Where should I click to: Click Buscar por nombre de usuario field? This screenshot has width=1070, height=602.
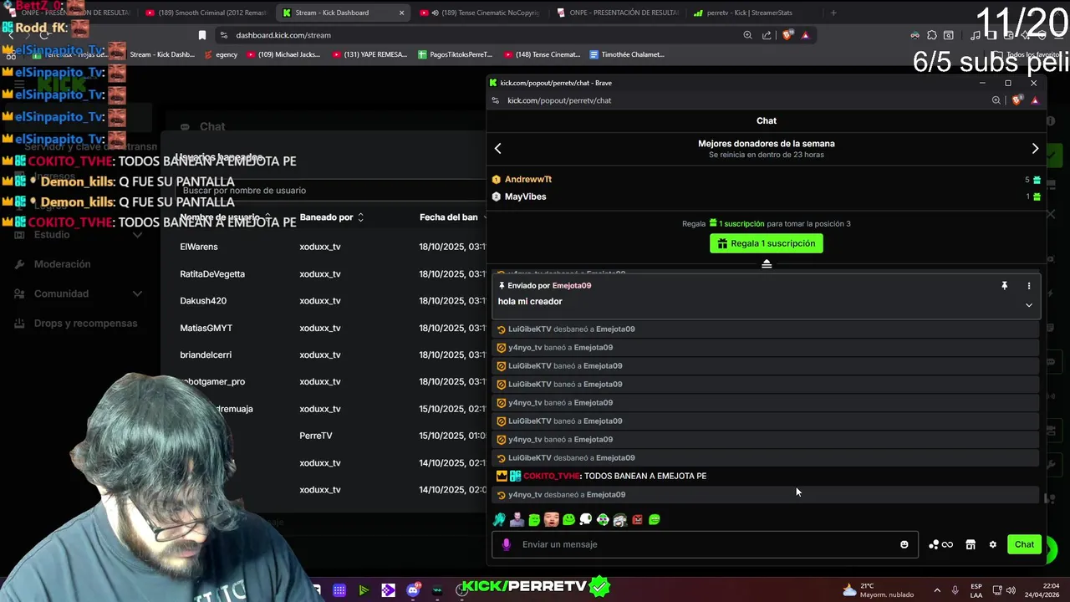coord(330,191)
